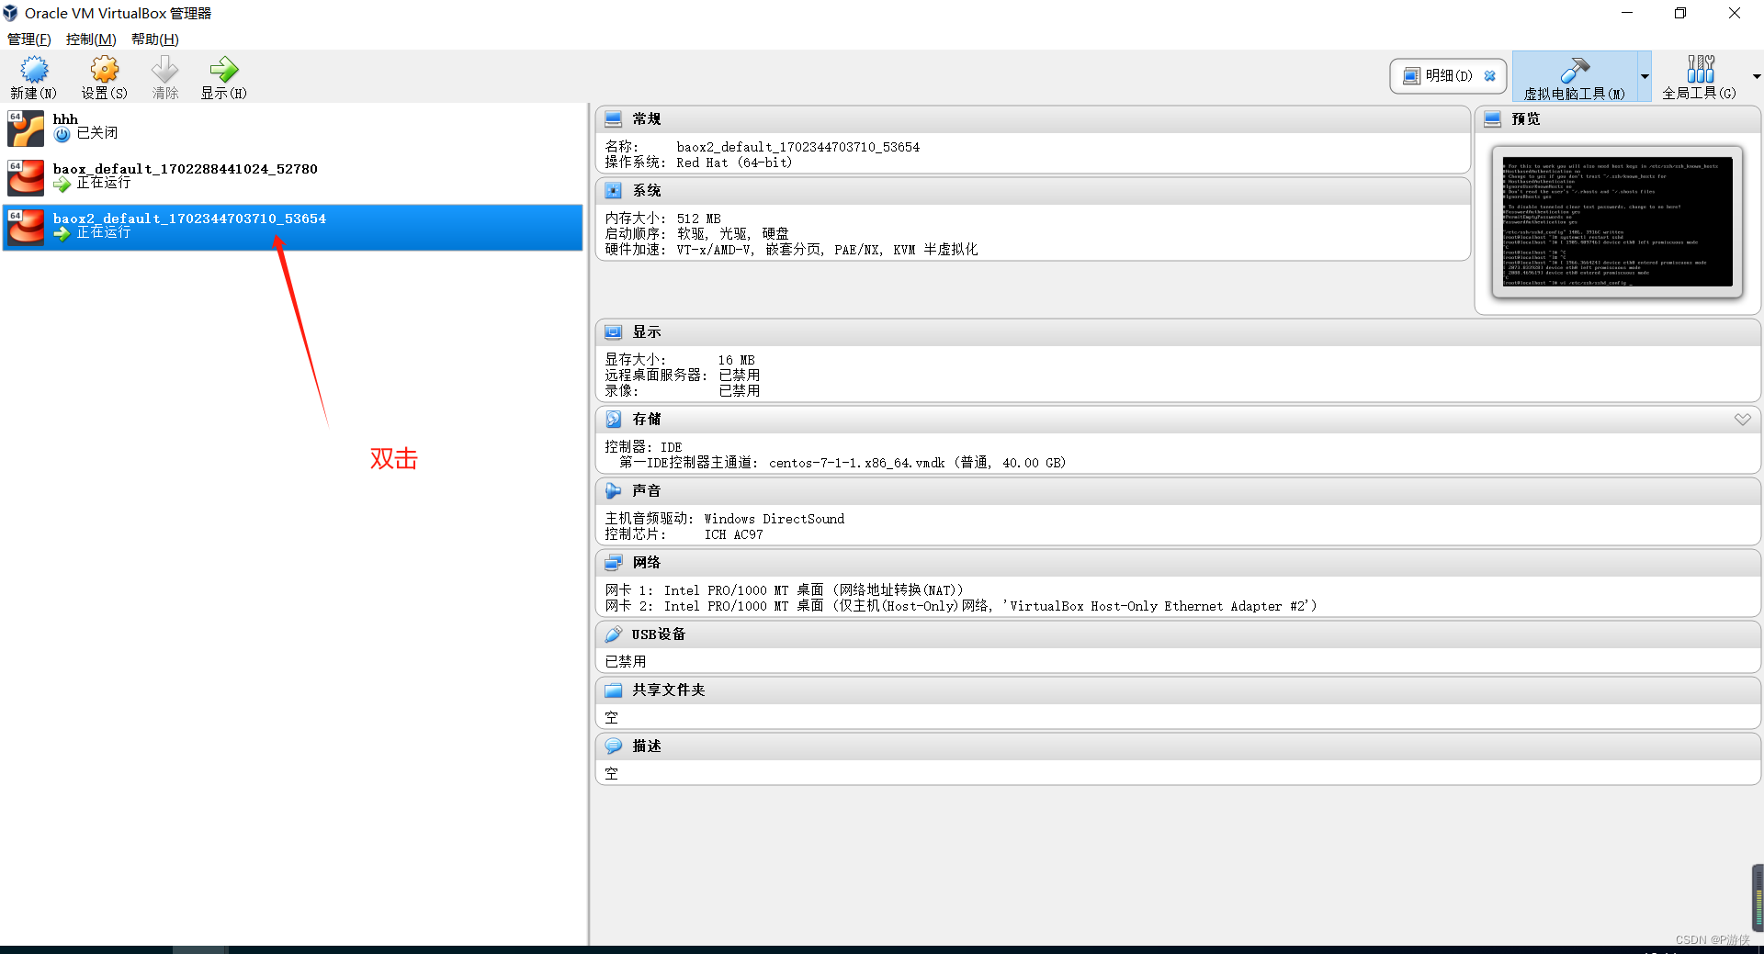
Task: Click the 常规 general section icon
Action: click(614, 119)
